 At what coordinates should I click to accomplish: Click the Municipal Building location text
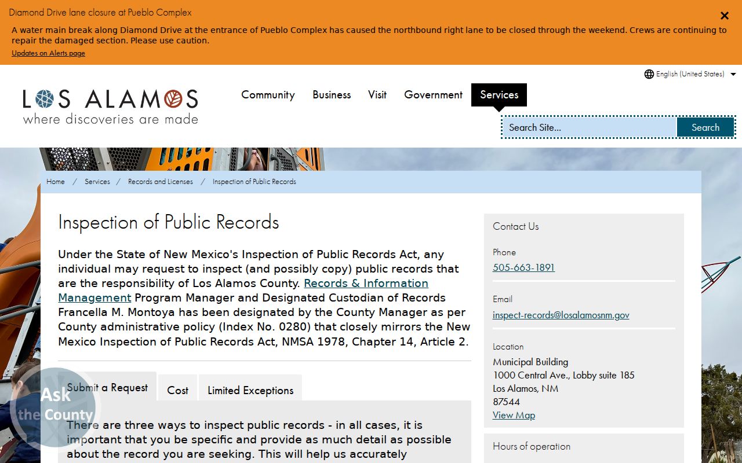point(530,362)
